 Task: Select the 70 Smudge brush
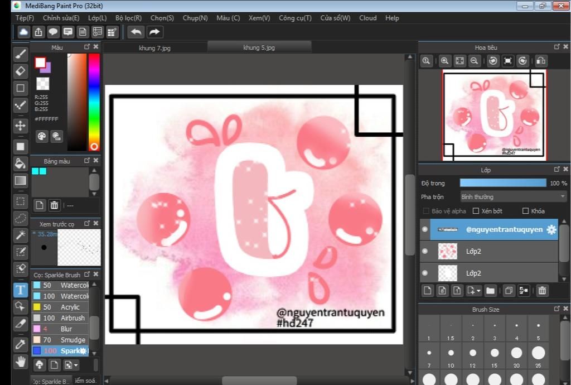(60, 340)
